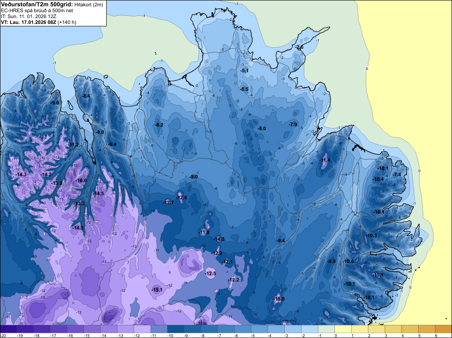Screen dimensions: 452x338
Task: Select the -2 color swatch in legend
Action: [310, 329]
